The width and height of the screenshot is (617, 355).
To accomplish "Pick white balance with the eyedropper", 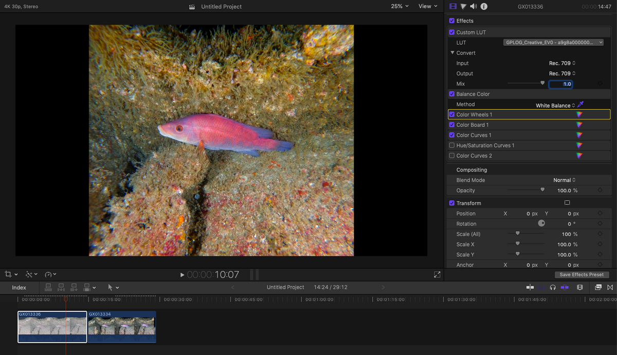I will (580, 104).
